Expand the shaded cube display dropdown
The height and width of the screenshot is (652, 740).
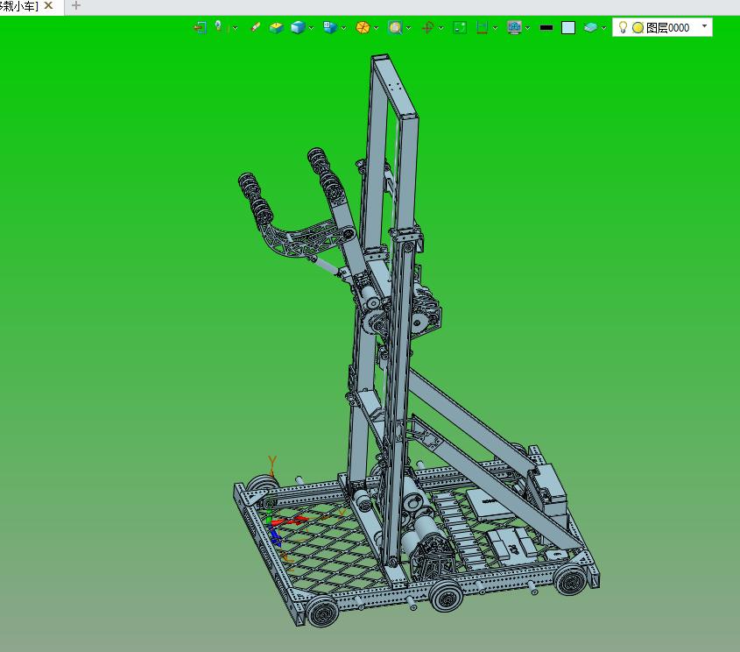[311, 28]
